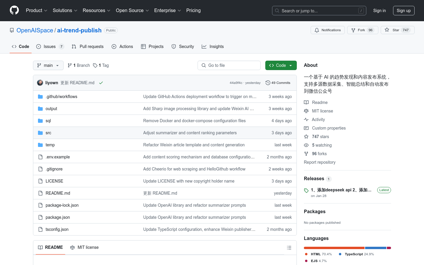Open the OpenAISpace owner link
This screenshot has width=424, height=265.
(x=35, y=30)
